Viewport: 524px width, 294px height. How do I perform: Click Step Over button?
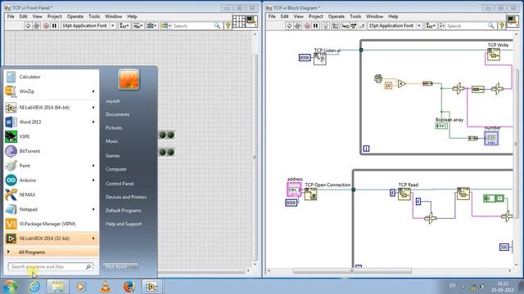click(353, 25)
